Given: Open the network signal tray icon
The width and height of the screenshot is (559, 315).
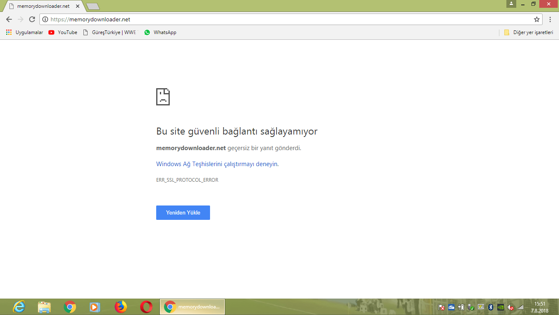Looking at the screenshot, I should pos(520,307).
